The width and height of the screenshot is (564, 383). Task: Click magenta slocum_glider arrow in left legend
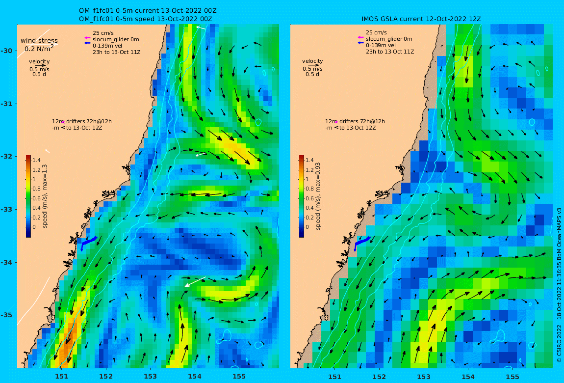pyautogui.click(x=87, y=38)
